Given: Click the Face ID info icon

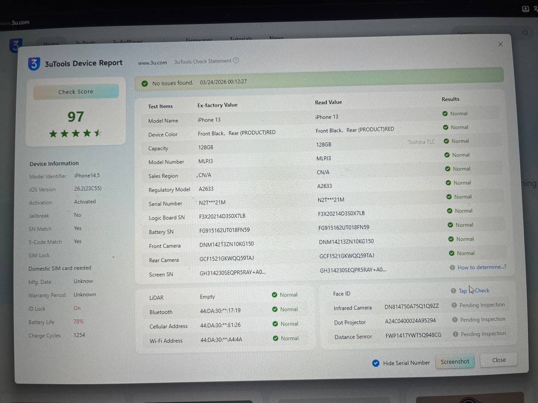Looking at the screenshot, I should (x=453, y=290).
